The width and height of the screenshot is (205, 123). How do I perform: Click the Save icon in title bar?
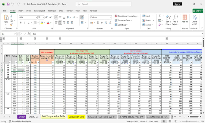point(8,4)
